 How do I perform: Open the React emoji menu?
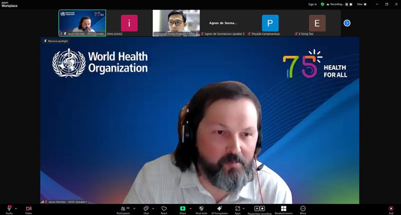pyautogui.click(x=164, y=209)
